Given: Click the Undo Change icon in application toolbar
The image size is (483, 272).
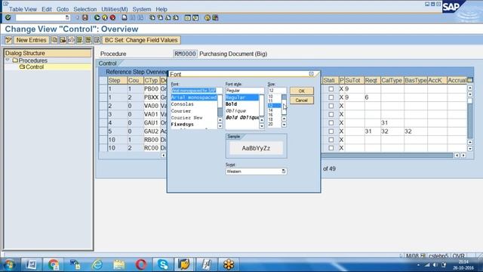Looking at the screenshot, I should click(x=71, y=40).
